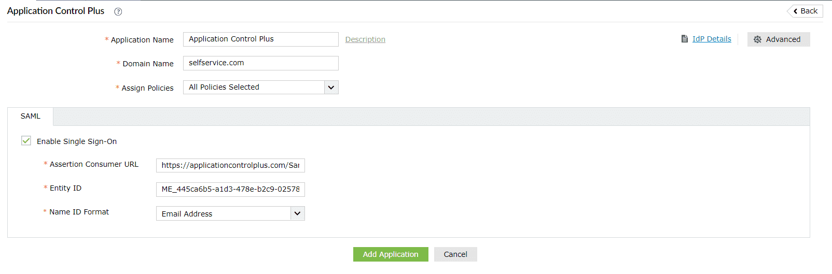Screen dimensions: 832x274
Task: Click the IdP Details document icon
Action: pos(685,39)
